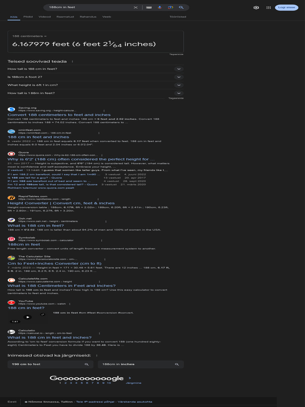
Task: Start voice search with microphone icon
Action: point(160,8)
